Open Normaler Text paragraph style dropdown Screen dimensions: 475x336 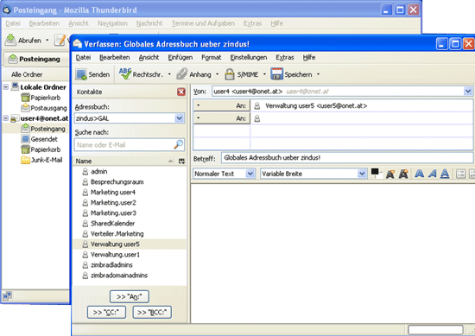click(225, 174)
